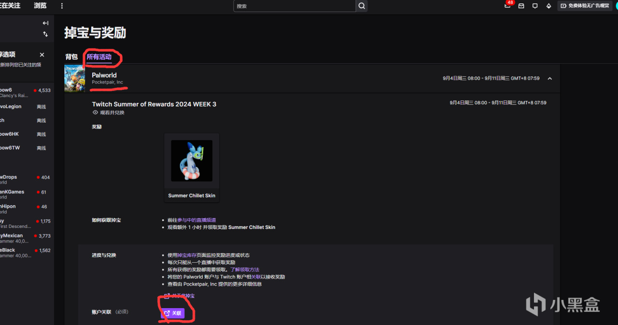Image resolution: width=618 pixels, height=325 pixels.
Task: Select the 所有活动 all campaigns tab
Action: pyautogui.click(x=99, y=57)
